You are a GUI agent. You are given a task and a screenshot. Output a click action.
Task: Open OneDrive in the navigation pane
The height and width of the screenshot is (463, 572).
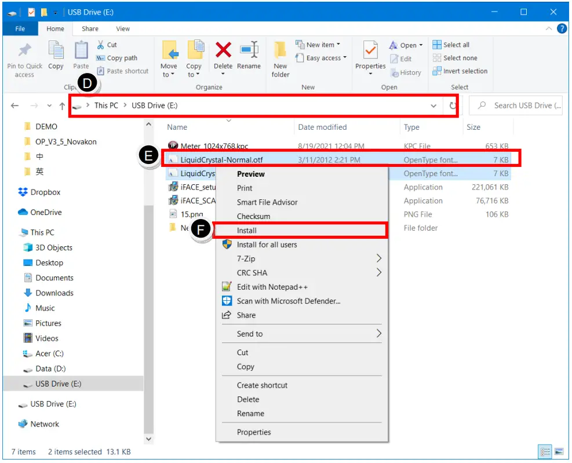point(40,212)
